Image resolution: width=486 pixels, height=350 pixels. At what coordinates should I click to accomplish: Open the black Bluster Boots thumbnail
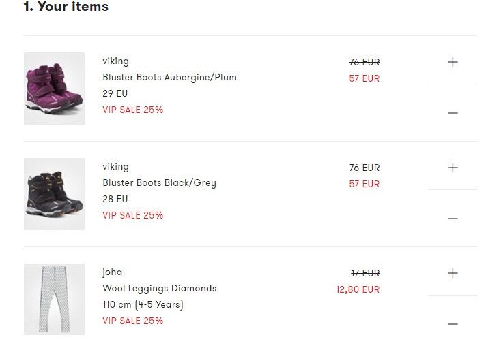pos(55,194)
